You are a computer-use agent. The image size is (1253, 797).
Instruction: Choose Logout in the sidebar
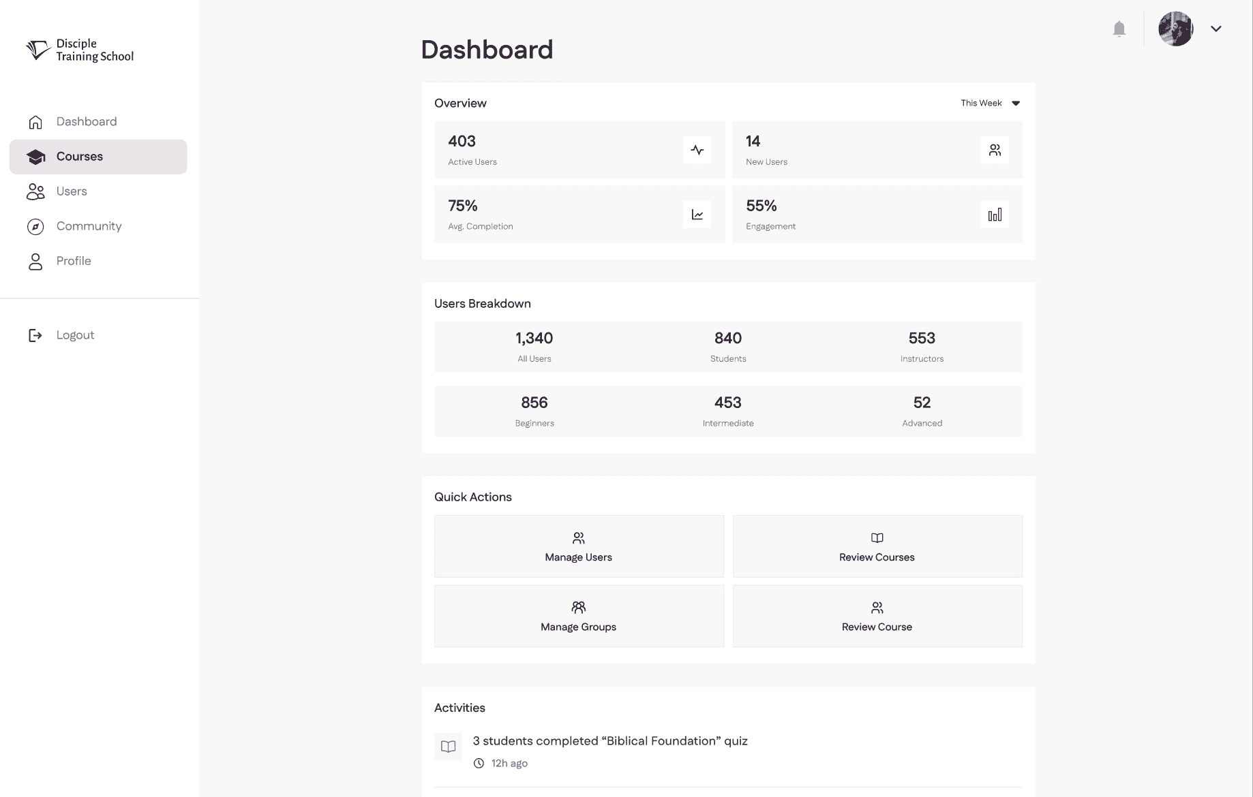tap(98, 335)
